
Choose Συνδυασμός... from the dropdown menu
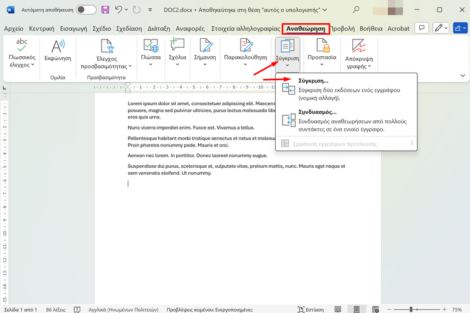[318, 111]
